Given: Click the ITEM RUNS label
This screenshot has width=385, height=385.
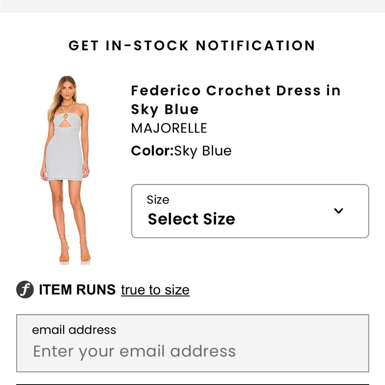Looking at the screenshot, I should pyautogui.click(x=76, y=290).
